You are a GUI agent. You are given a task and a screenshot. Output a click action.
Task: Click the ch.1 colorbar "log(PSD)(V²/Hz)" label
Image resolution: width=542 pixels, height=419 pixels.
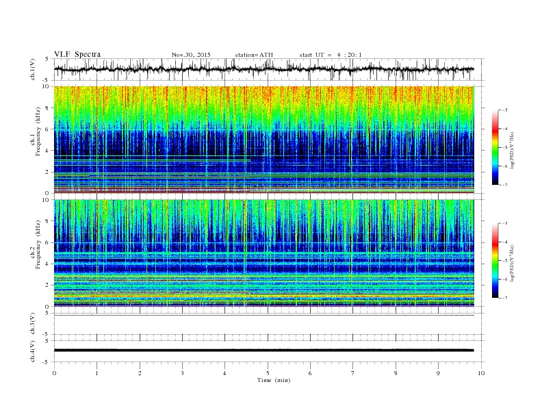[x=512, y=150]
